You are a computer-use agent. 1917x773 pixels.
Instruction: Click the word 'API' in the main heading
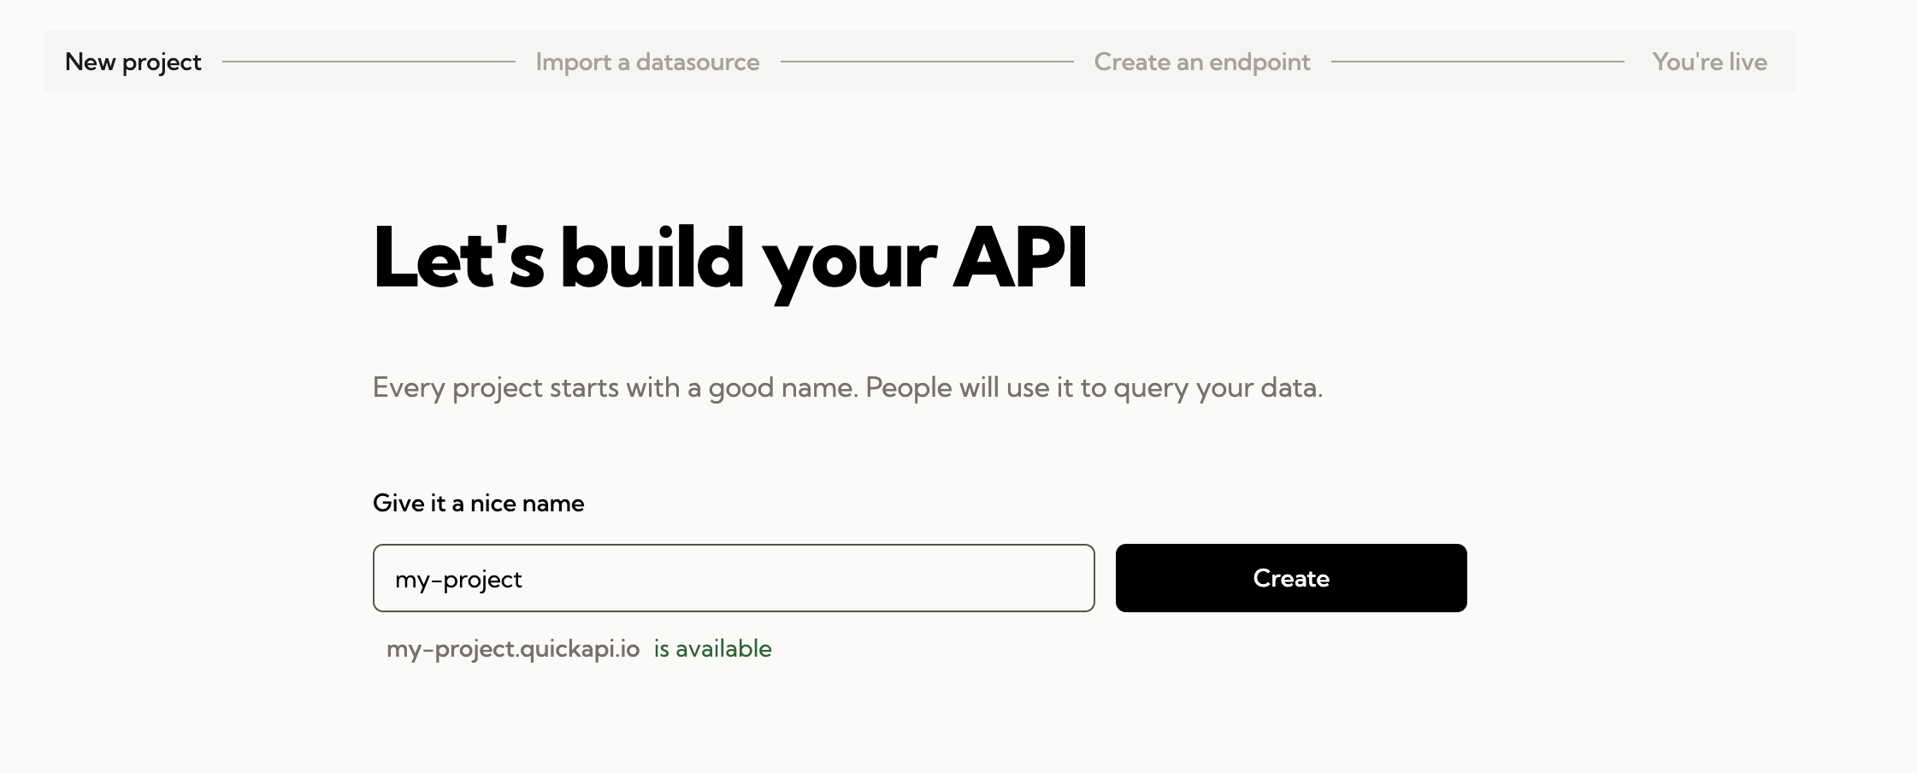click(x=1020, y=257)
